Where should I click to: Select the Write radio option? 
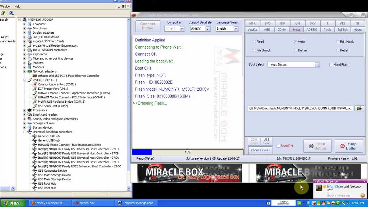[x=296, y=42]
